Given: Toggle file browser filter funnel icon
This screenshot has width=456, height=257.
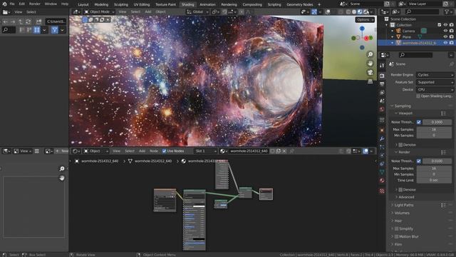Looking at the screenshot, I should 54,30.
